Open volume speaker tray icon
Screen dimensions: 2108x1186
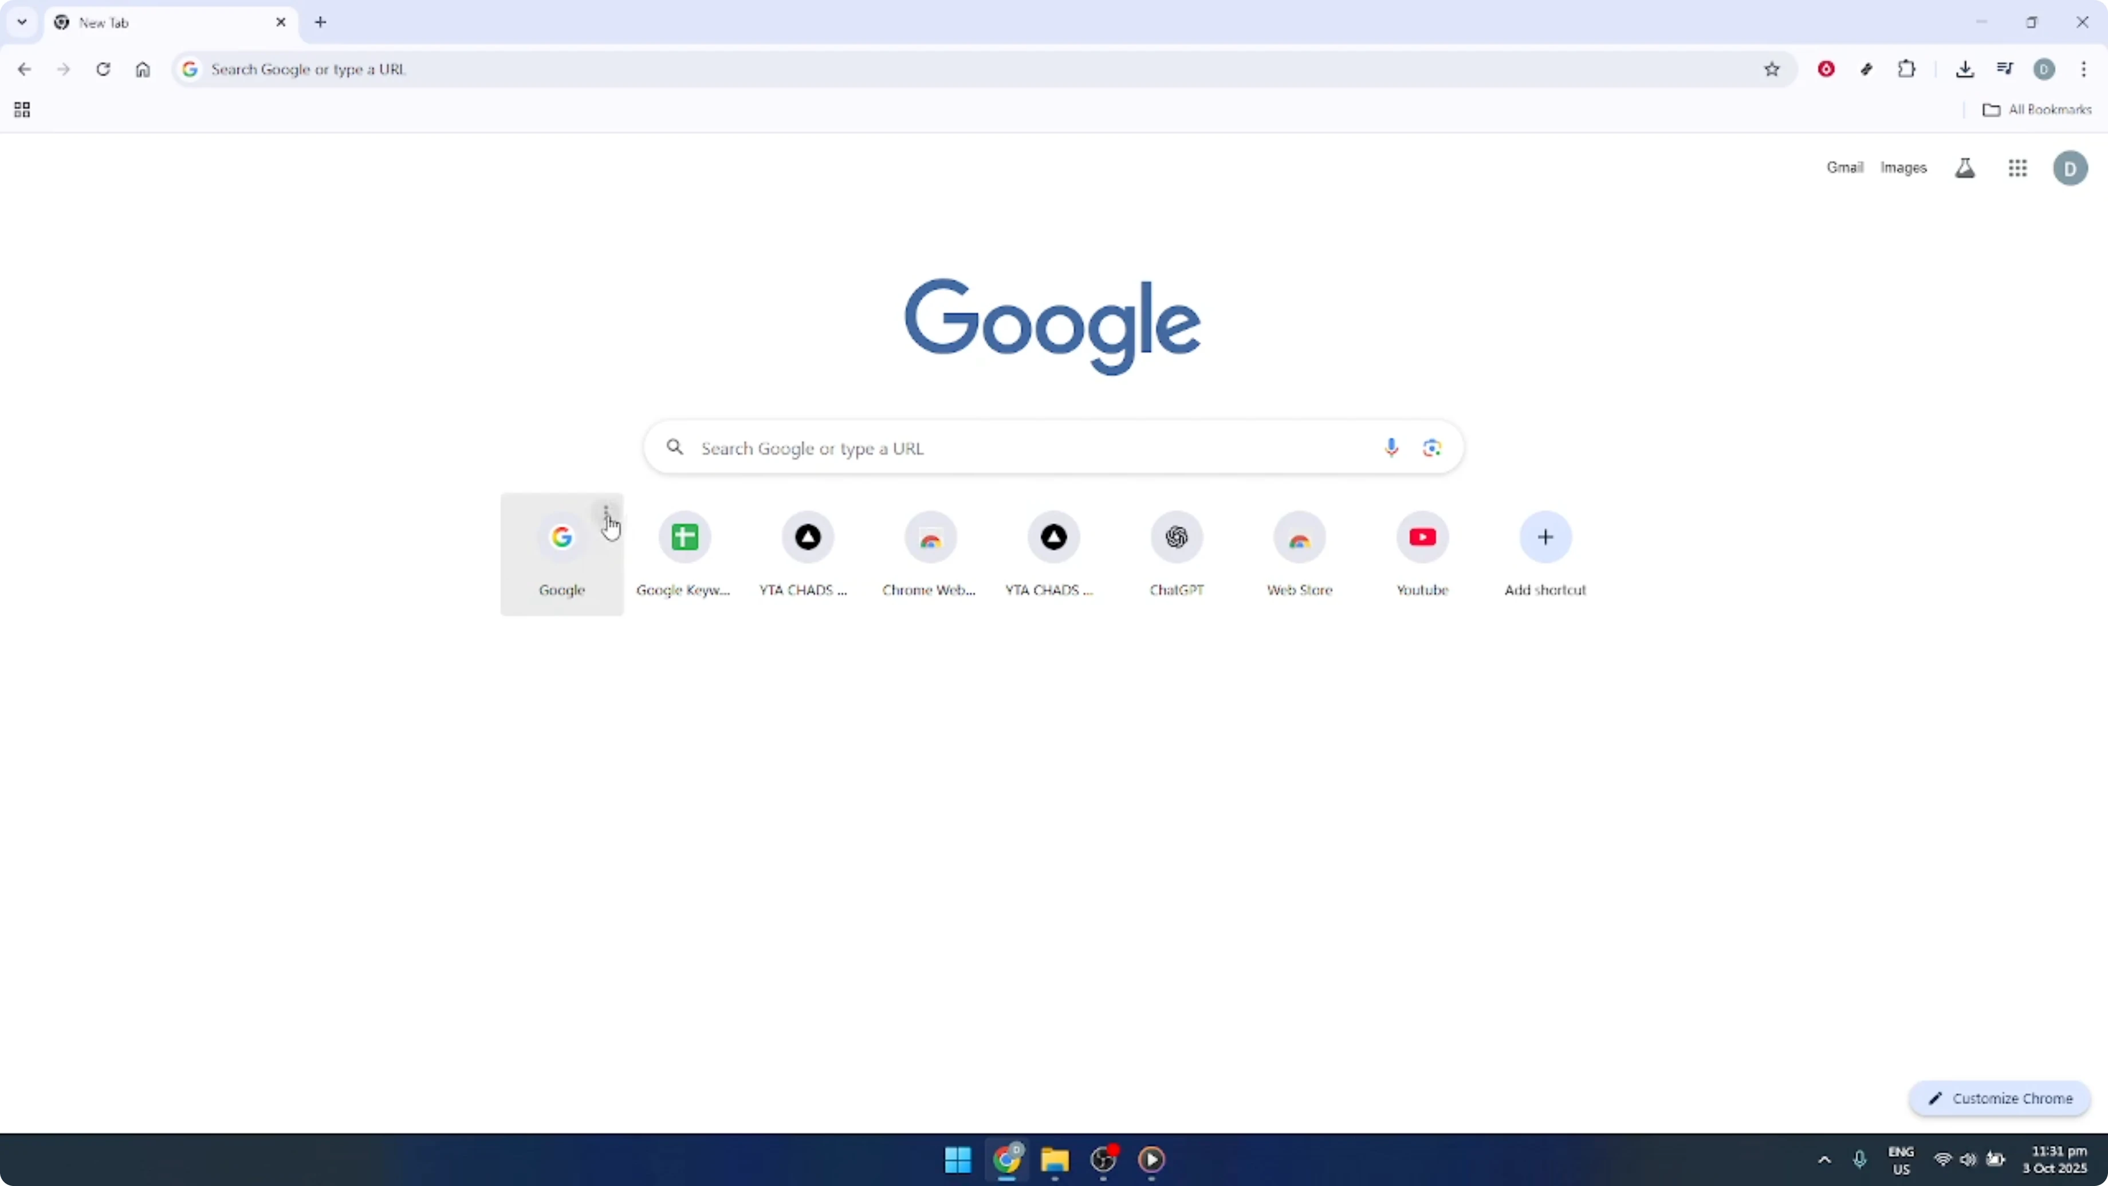pyautogui.click(x=1968, y=1159)
